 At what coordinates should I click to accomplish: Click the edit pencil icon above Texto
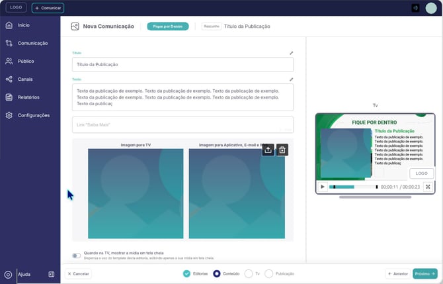(292, 79)
